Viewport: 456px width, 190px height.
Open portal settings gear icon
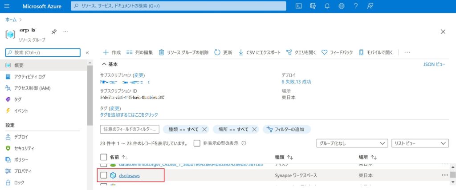pyautogui.click(x=342, y=6)
